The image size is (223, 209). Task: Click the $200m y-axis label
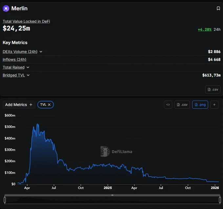(10, 161)
